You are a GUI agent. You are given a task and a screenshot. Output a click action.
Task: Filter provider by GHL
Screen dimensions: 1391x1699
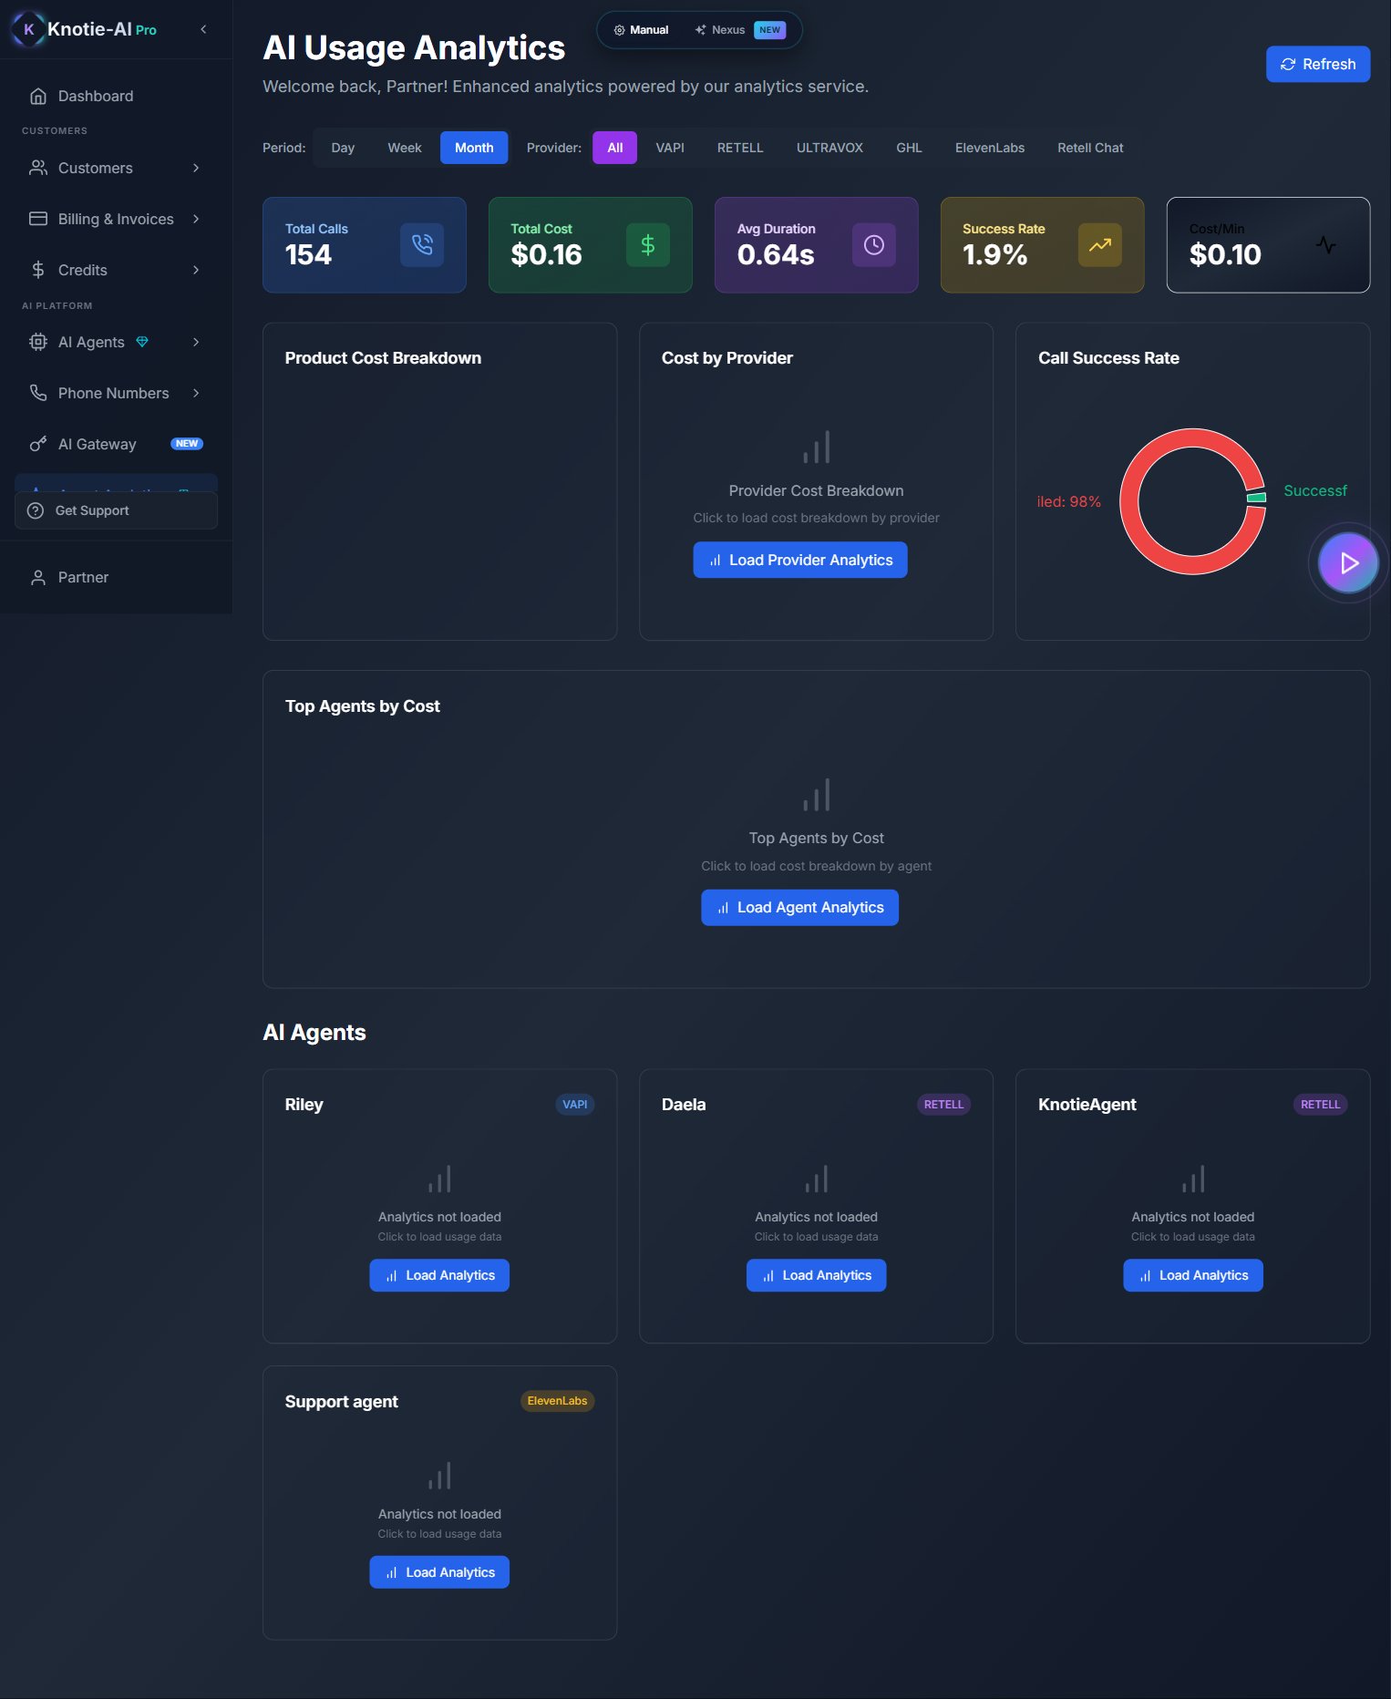click(909, 148)
